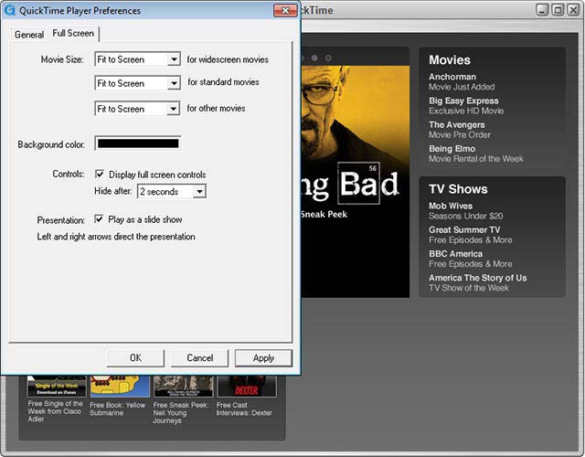The image size is (585, 457).
Task: Click QuickTime icon in Preferences title bar
Action: click(x=10, y=10)
